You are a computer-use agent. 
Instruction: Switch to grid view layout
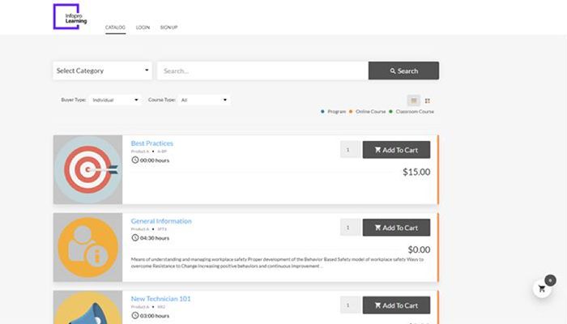tap(428, 100)
